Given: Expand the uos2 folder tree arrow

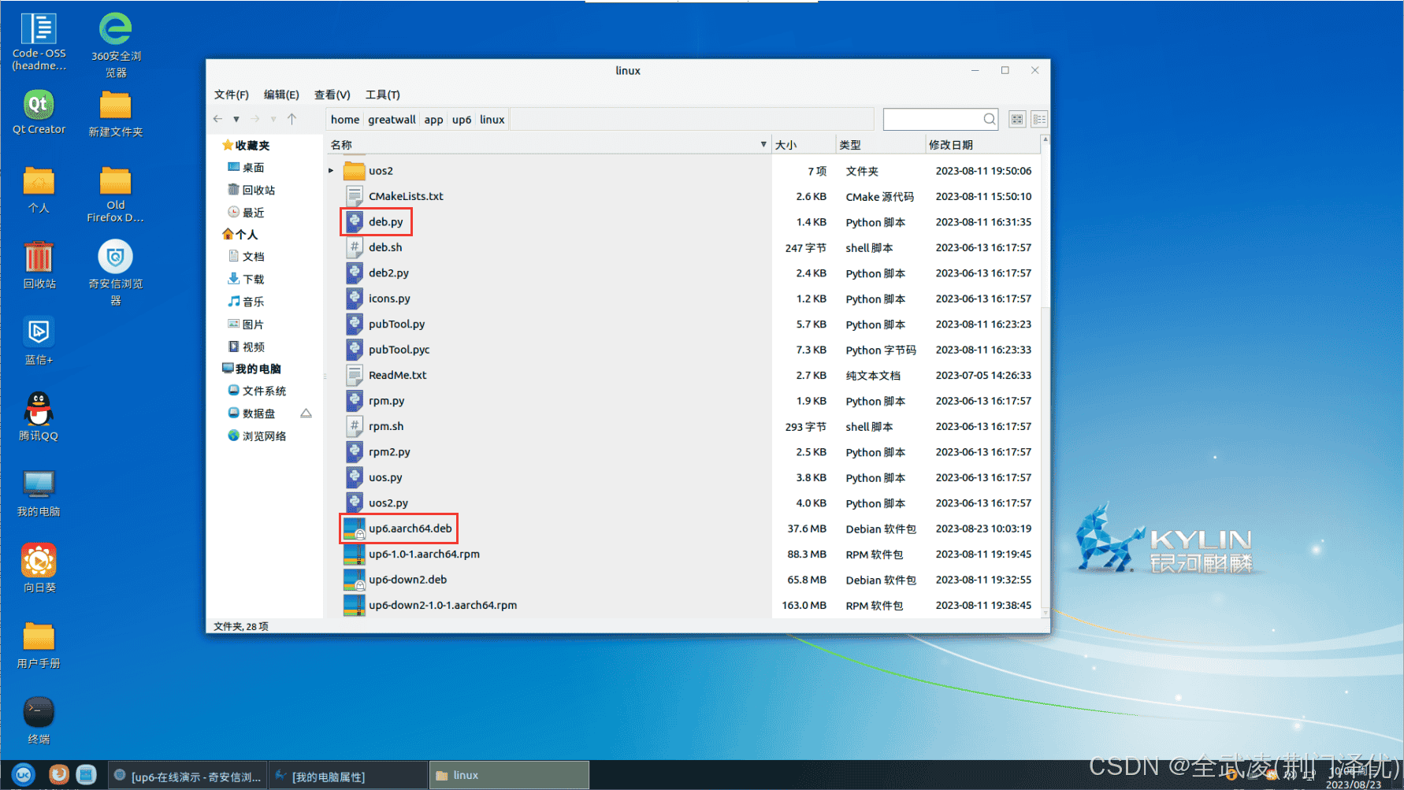Looking at the screenshot, I should pos(331,171).
